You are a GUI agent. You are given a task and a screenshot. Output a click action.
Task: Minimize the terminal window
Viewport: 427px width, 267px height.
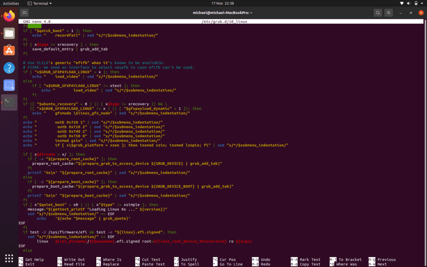401,13
